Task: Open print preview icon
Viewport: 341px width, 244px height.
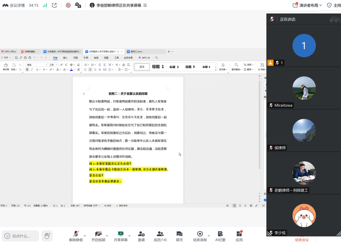Action: (x=30, y=58)
